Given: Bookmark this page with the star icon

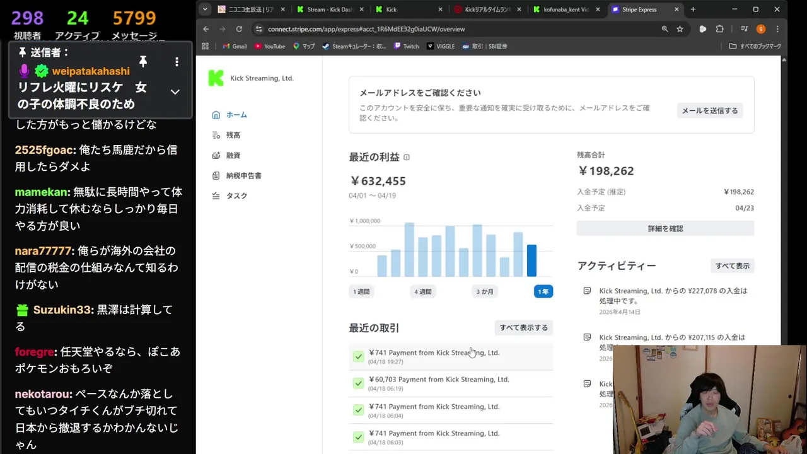Looking at the screenshot, I should (x=680, y=29).
